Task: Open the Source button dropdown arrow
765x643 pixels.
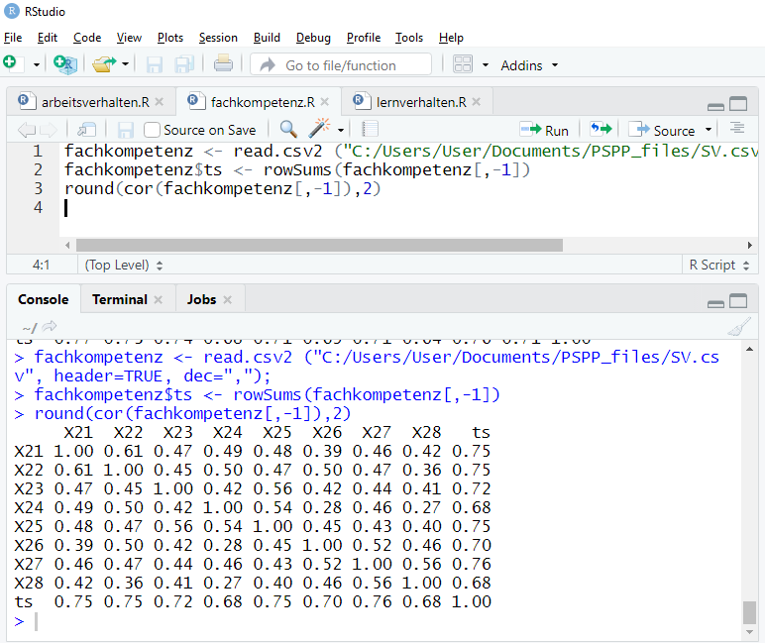Action: [709, 130]
